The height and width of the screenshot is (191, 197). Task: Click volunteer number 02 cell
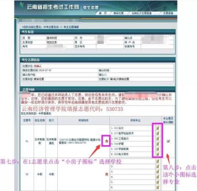pos(27,174)
